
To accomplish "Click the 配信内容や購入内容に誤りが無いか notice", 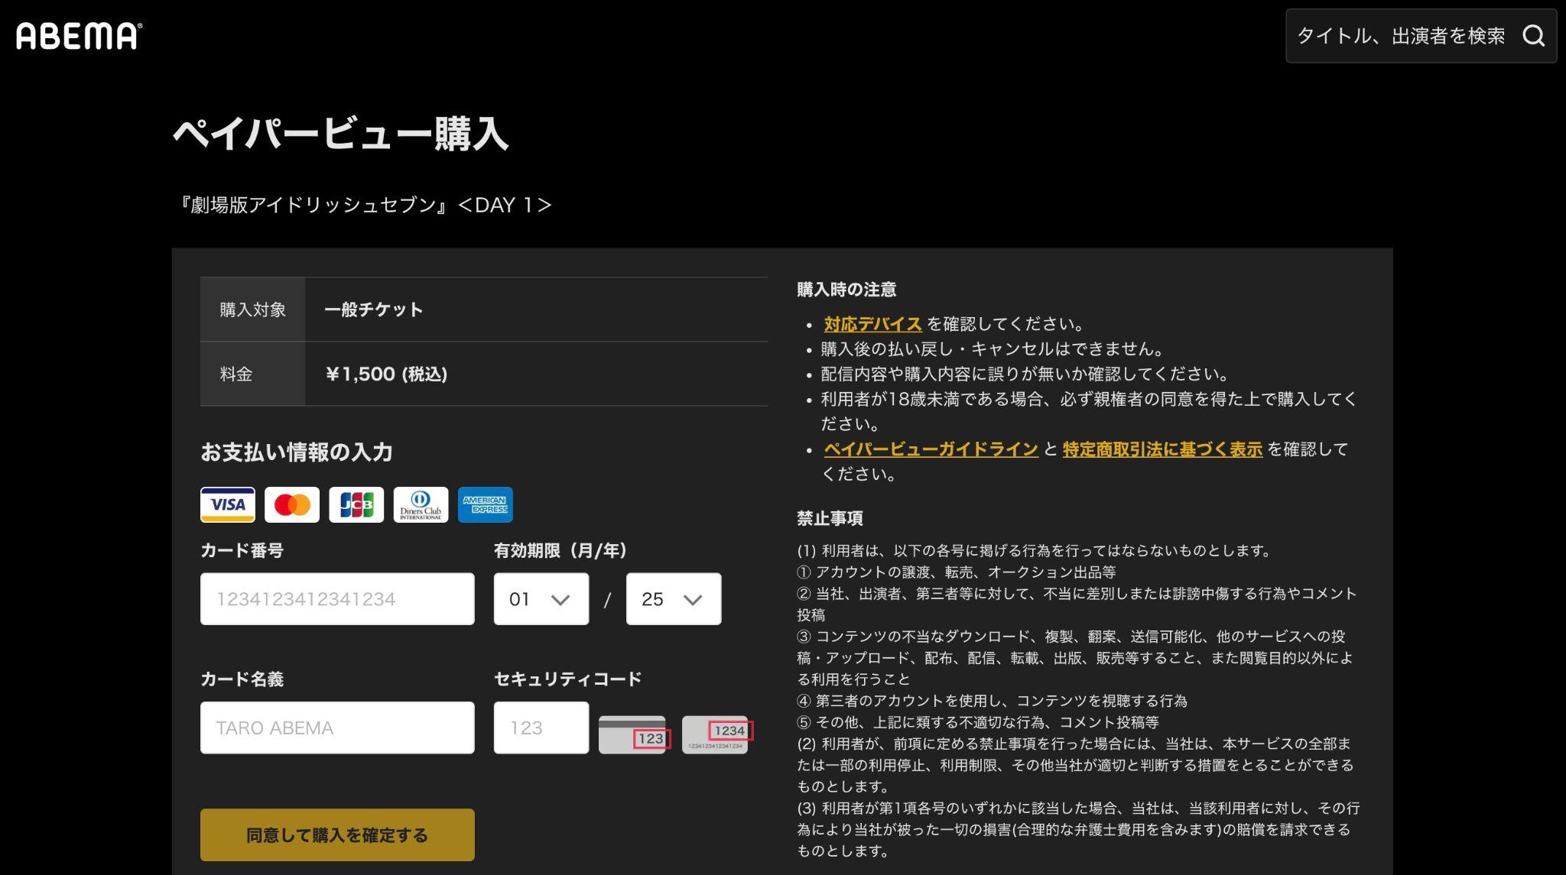I will pos(1025,374).
